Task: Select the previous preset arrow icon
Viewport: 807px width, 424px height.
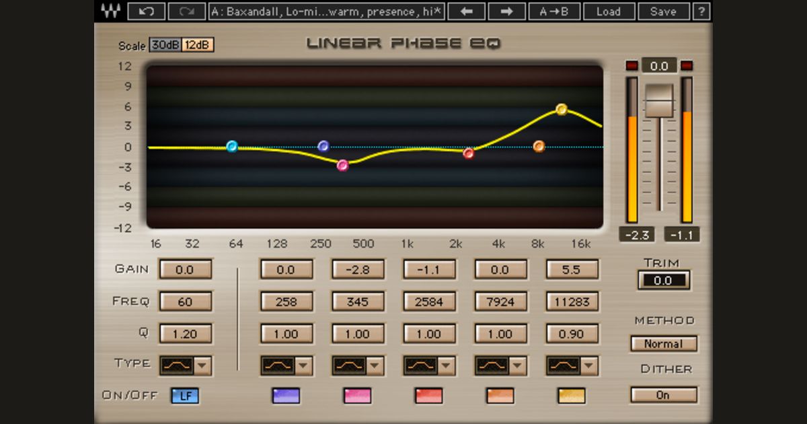Action: tap(466, 11)
